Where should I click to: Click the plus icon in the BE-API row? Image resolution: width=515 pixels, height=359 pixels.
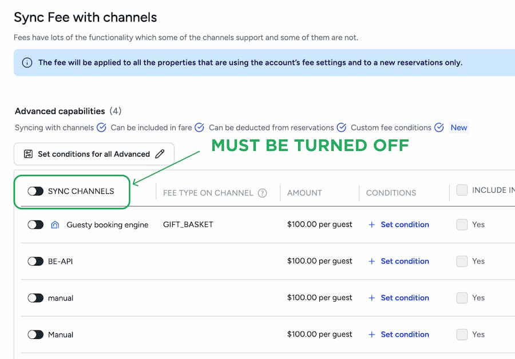click(371, 261)
